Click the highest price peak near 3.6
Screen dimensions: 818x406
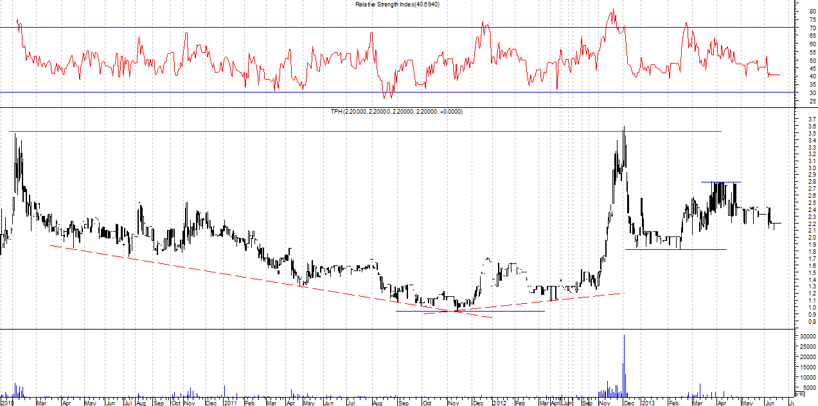click(x=624, y=128)
